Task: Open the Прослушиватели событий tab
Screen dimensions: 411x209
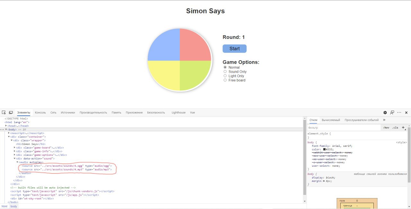Action: coord(362,120)
